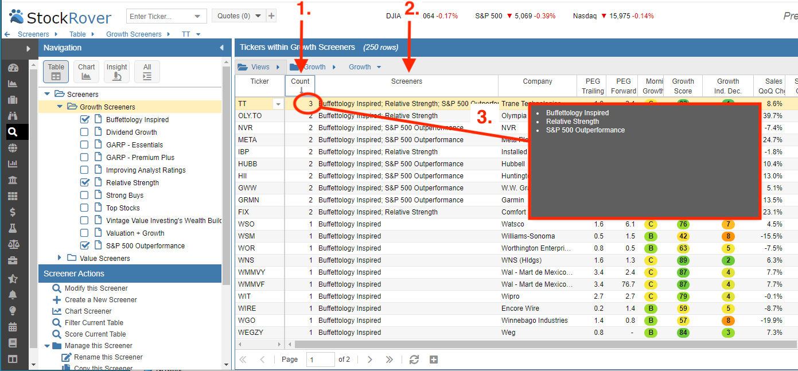
Task: Open the flask research icon in left sidebar
Action: click(13, 228)
